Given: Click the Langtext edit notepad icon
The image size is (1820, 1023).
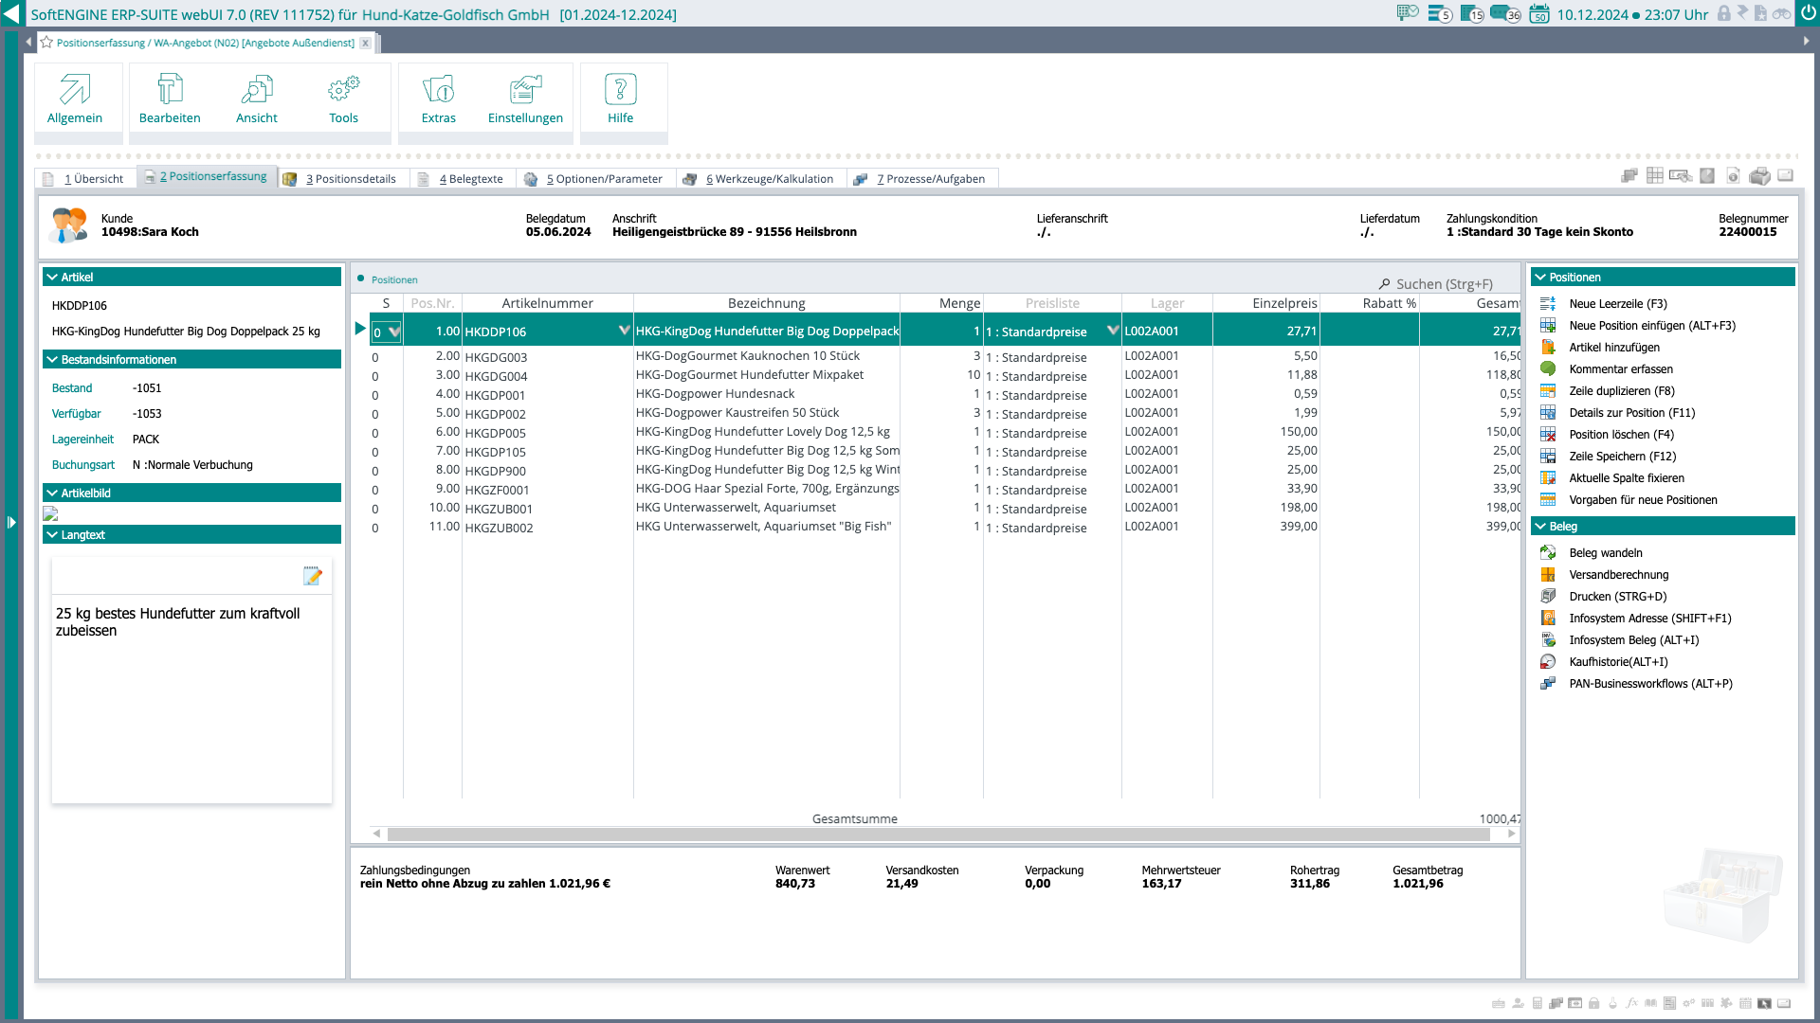Looking at the screenshot, I should point(312,576).
